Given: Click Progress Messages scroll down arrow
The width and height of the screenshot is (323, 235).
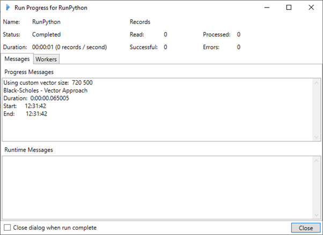Looking at the screenshot, I should coord(317,137).
